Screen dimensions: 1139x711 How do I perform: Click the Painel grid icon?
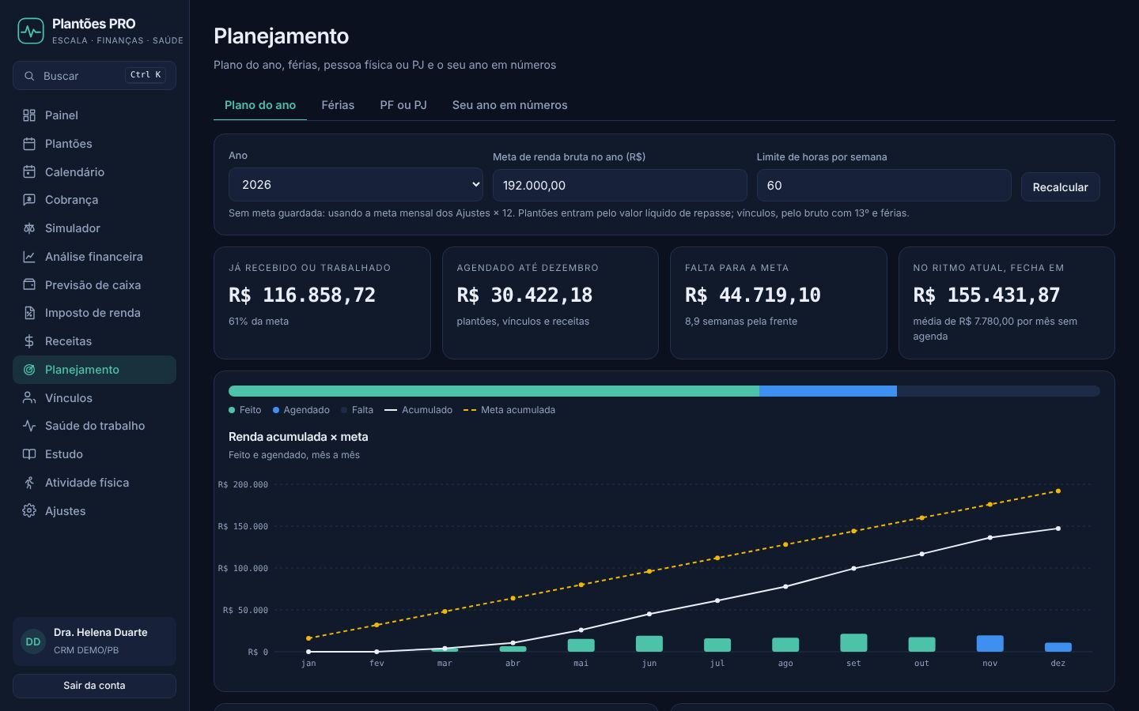click(29, 115)
